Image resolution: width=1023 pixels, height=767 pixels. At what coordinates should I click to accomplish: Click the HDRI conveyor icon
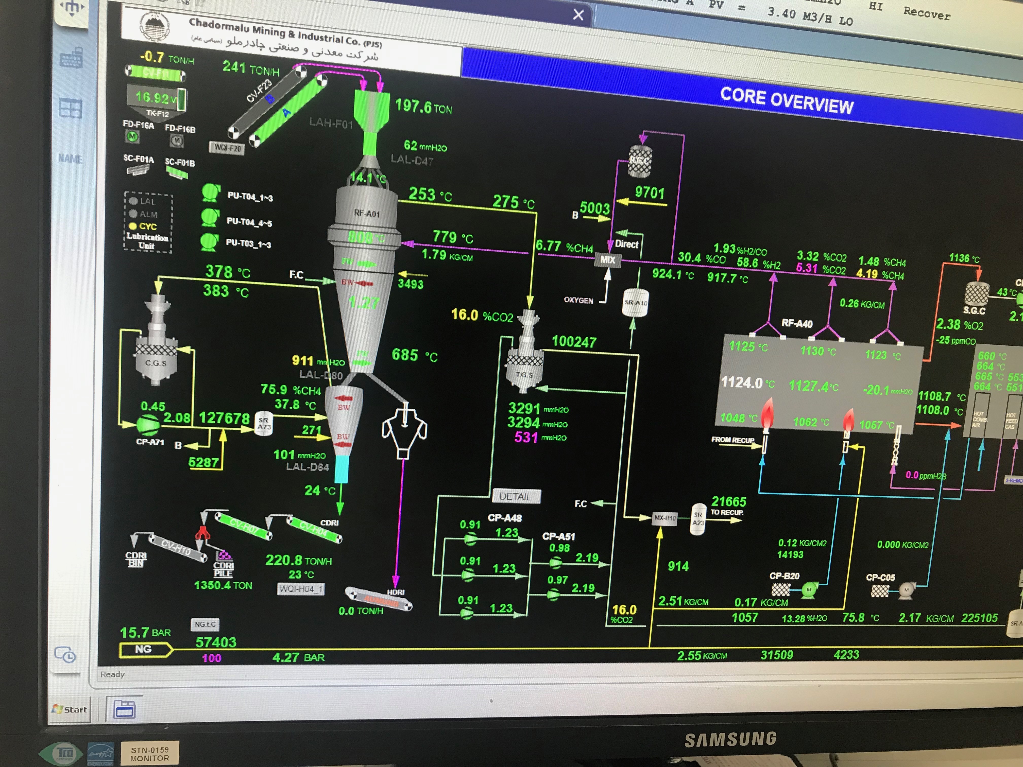point(378,599)
